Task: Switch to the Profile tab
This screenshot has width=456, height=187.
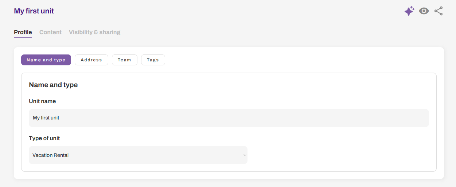Action: coord(23,32)
